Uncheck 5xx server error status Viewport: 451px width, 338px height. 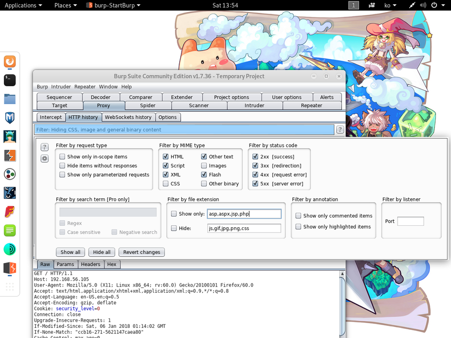coord(255,183)
